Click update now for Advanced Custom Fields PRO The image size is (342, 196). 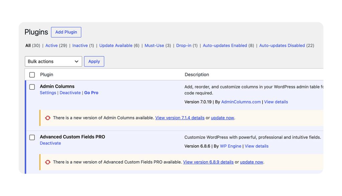[251, 162]
